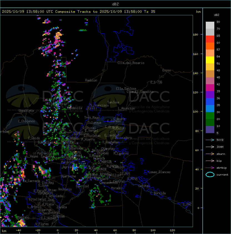Click the 'eburn' legend label

(221, 154)
